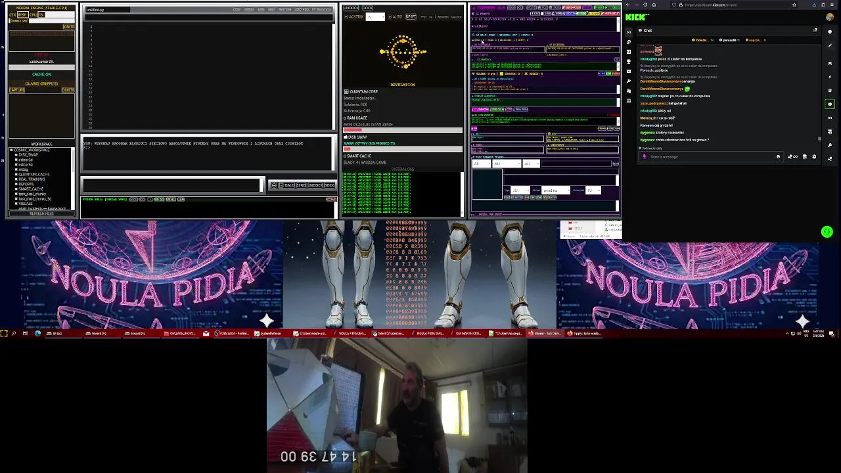The image size is (841, 473).
Task: Toggle the AUTO checkbox
Action: [x=390, y=16]
